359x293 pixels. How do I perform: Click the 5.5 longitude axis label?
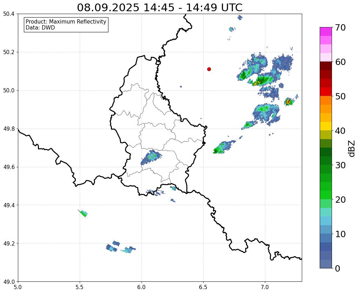(80, 287)
